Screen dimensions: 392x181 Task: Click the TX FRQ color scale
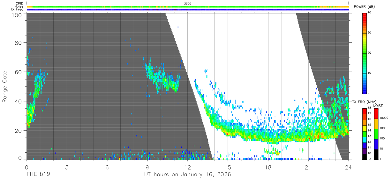pos(365,133)
